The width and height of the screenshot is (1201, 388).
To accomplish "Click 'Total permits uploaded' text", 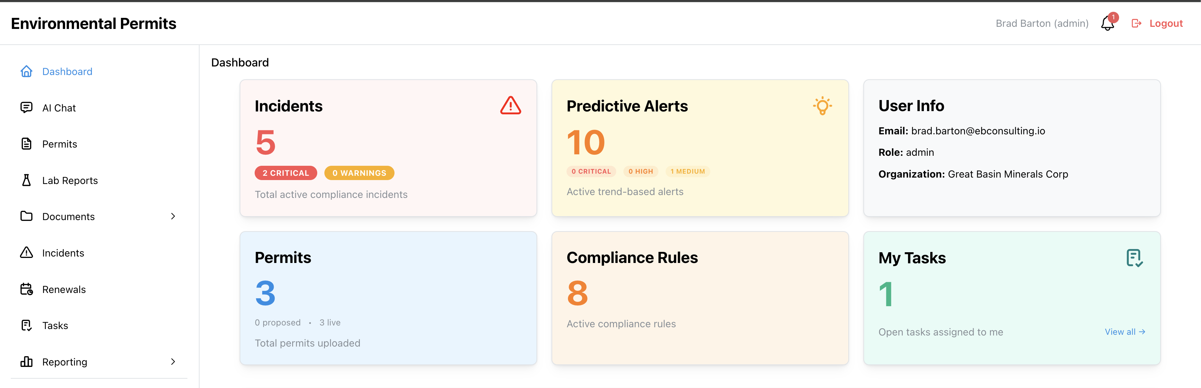I will [x=307, y=343].
